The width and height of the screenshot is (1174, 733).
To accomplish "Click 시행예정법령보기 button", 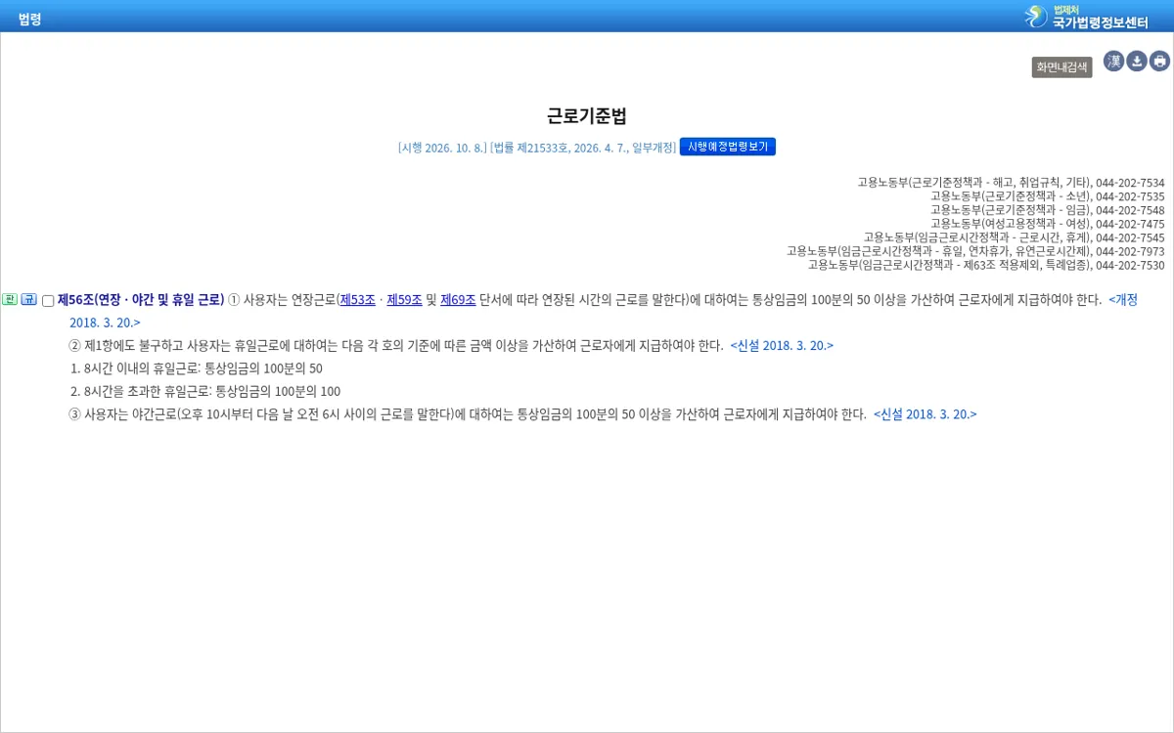I will (728, 147).
